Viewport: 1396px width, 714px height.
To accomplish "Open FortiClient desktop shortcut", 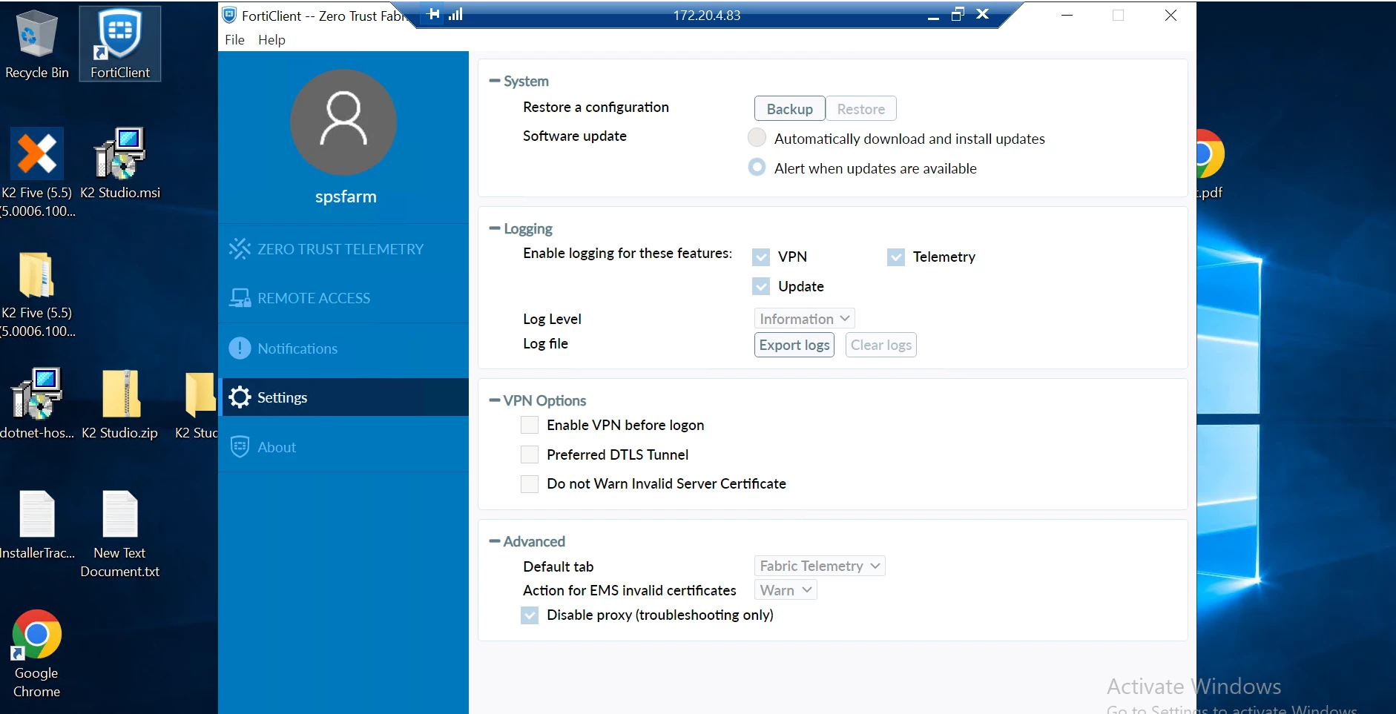I will click(119, 44).
